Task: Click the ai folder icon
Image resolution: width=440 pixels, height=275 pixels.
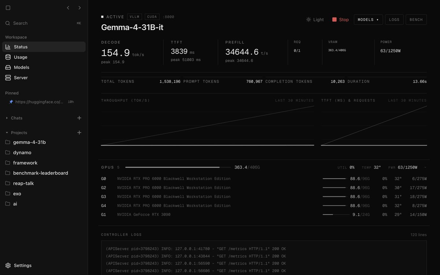Action: 8,204
